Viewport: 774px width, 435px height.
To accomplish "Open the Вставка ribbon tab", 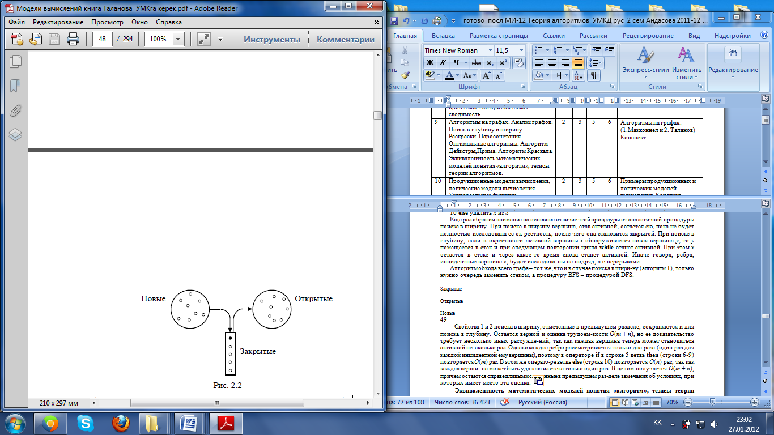I will [443, 36].
